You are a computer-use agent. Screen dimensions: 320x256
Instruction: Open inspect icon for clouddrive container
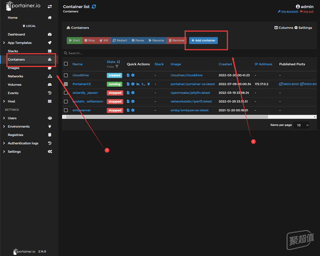click(133, 75)
